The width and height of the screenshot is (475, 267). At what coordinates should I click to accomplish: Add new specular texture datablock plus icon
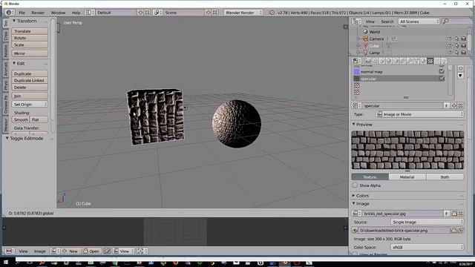point(454,105)
